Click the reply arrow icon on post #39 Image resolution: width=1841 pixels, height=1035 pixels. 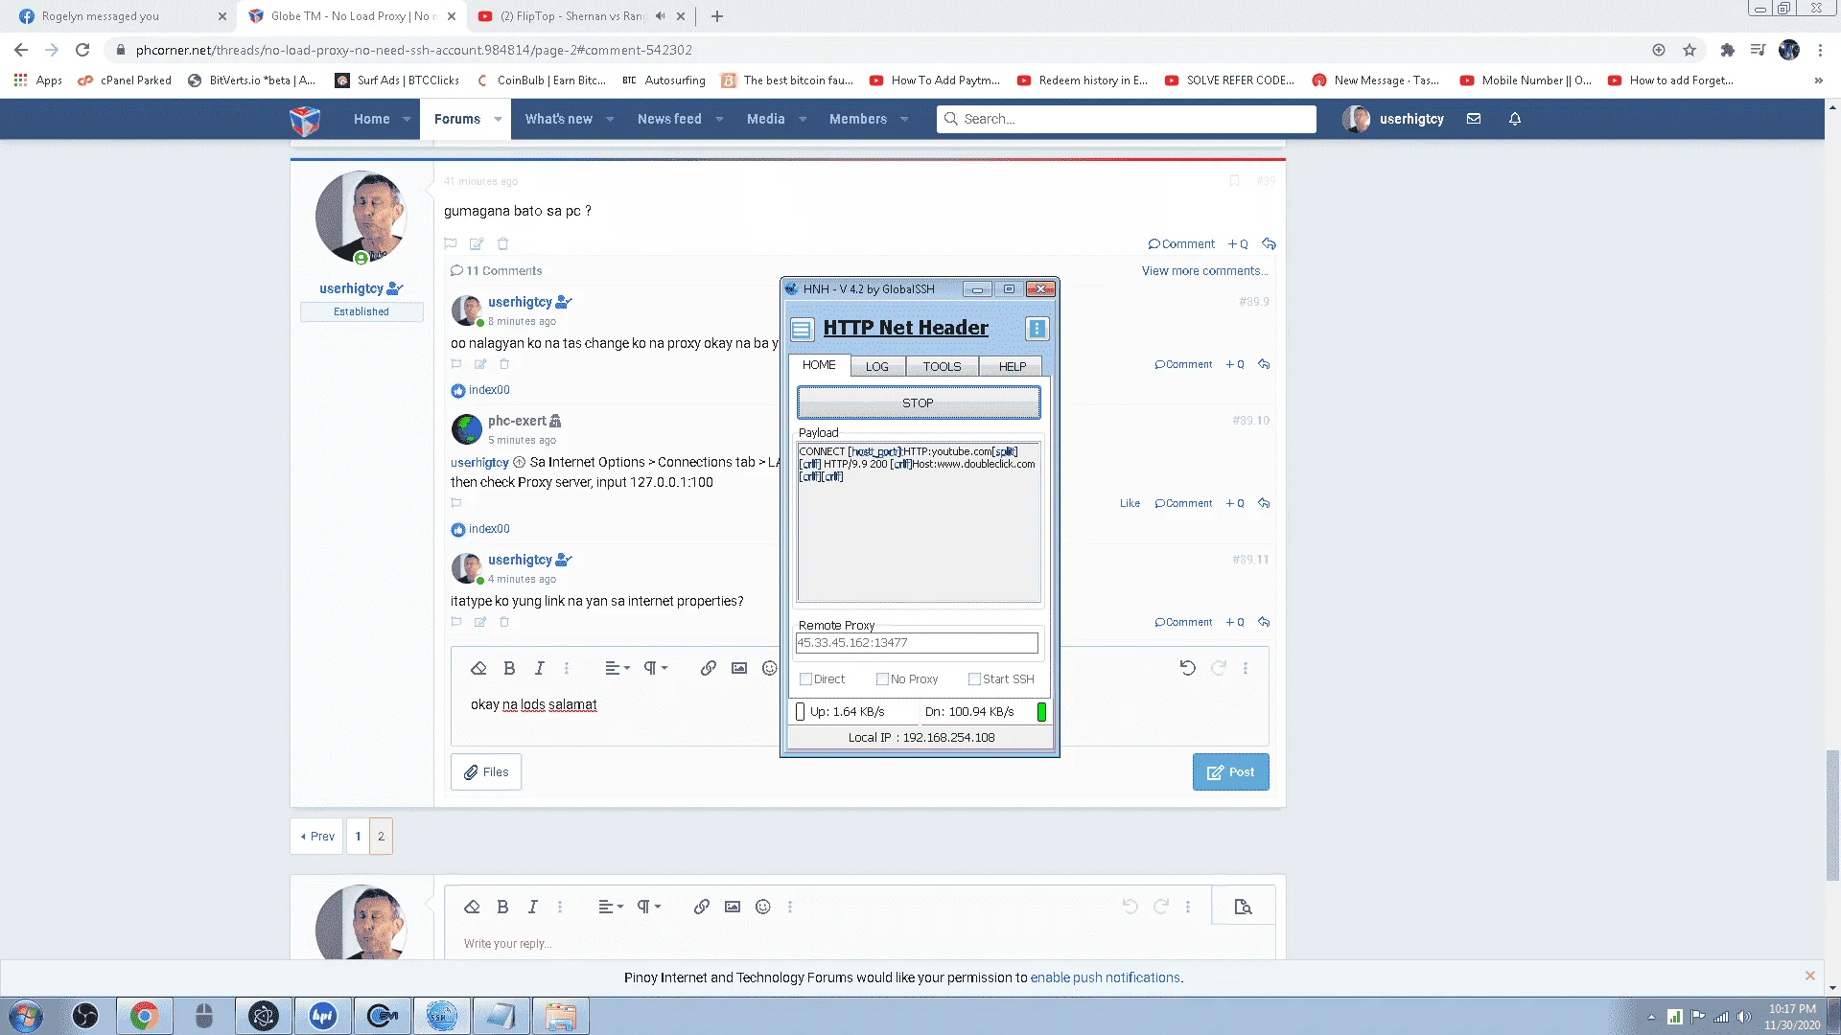click(1269, 244)
